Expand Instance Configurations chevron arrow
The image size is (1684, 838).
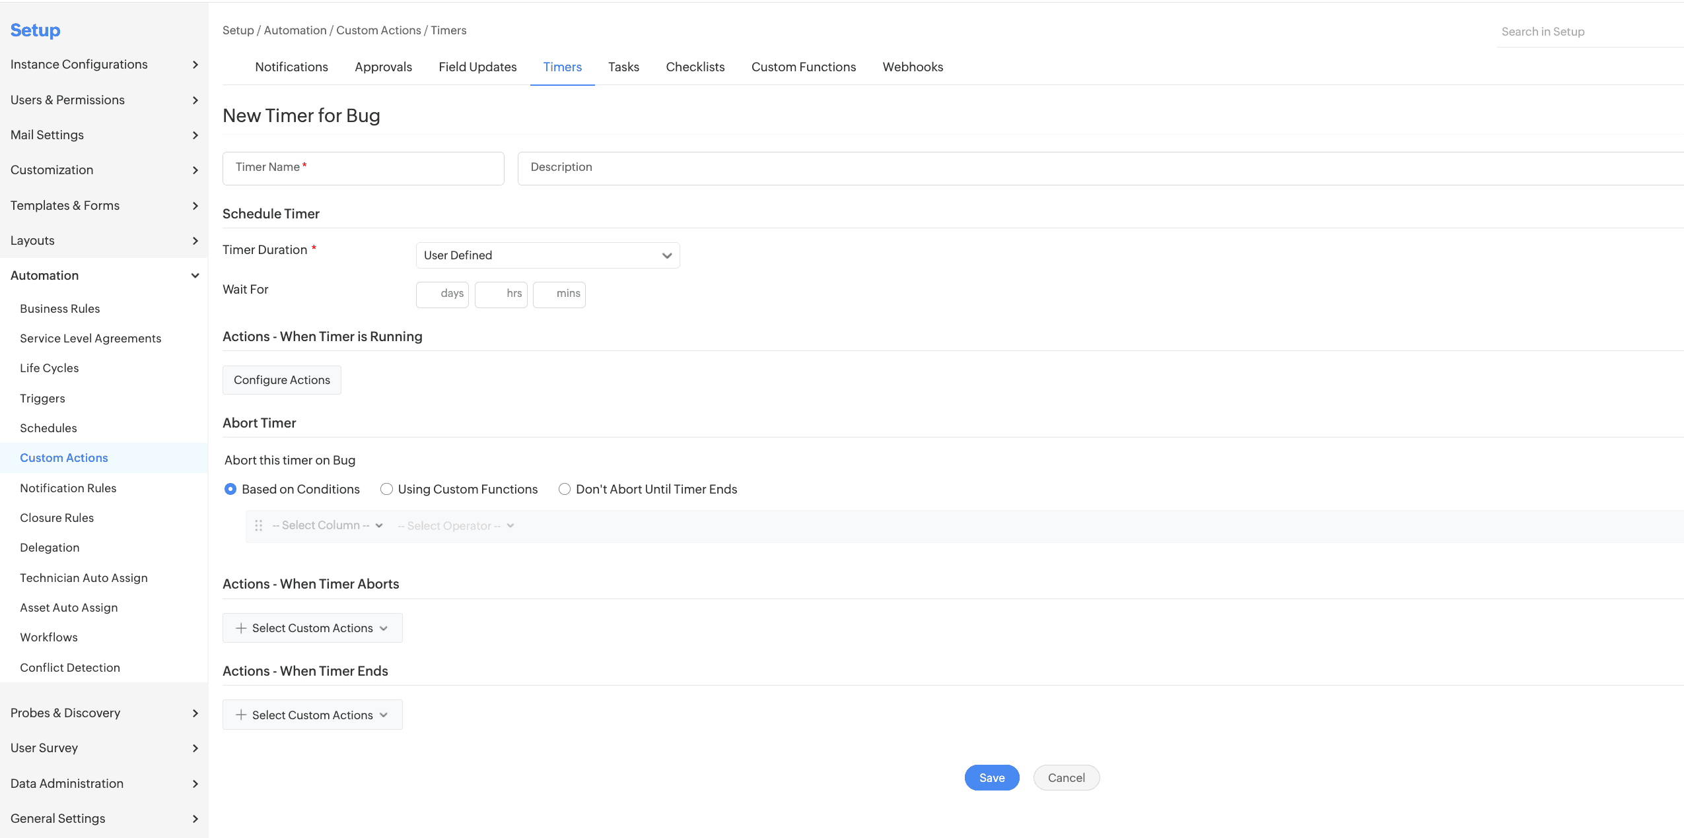click(195, 65)
